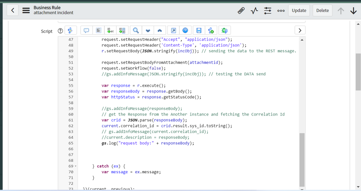This screenshot has width=361, height=191.
Task: Click line 47 with the Accept request header
Action: click(x=167, y=39)
